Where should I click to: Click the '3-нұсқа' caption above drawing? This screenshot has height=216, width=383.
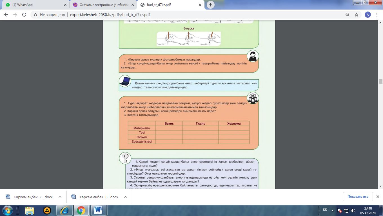point(189,28)
